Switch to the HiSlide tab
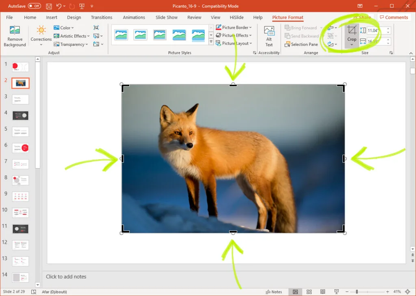Image resolution: width=416 pixels, height=296 pixels. click(237, 17)
